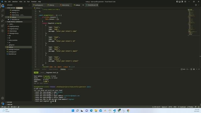
Task: Toggle the primary side bar layout icon
Action: coord(177,2)
